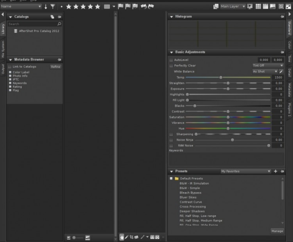
Task: Switch to the File System tab
Action: point(3,49)
